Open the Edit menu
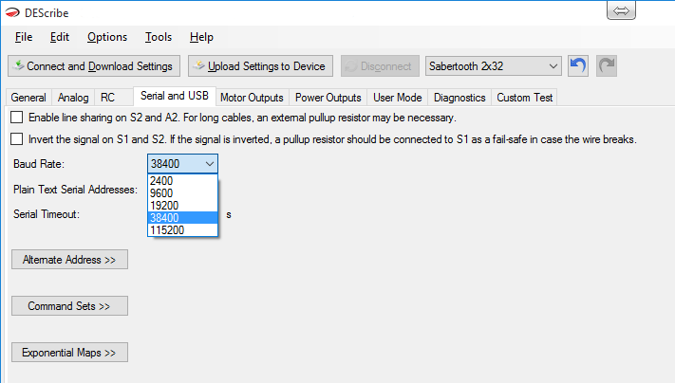 60,37
